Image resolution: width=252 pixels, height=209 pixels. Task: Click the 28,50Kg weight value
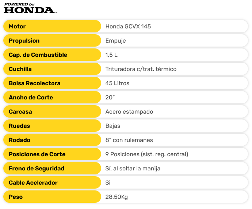(x=117, y=197)
